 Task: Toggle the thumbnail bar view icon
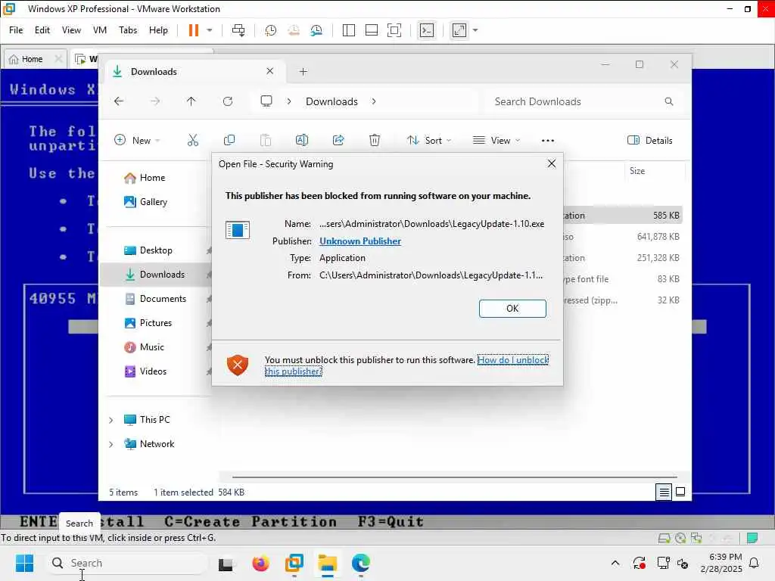click(371, 30)
